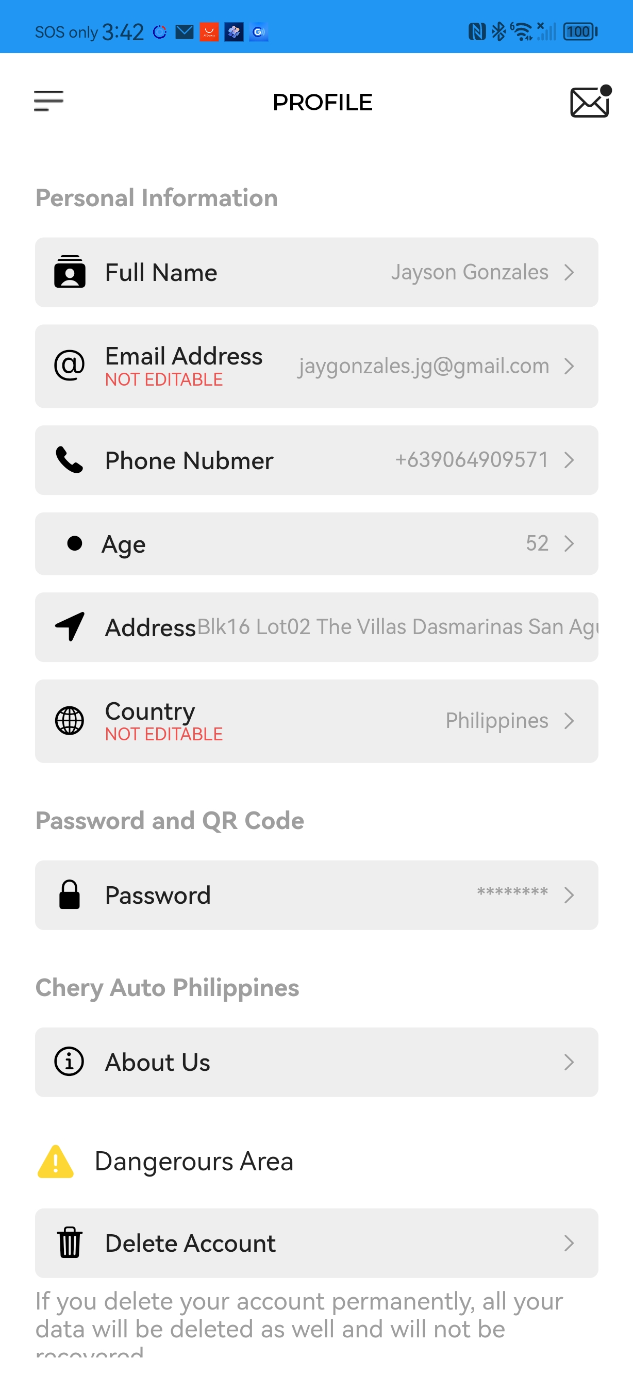Tap the Password lock icon
The height and width of the screenshot is (1392, 633).
pos(70,895)
